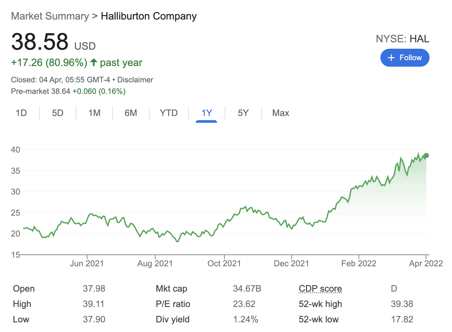Screen dimensions: 452x332
Task: Click the Follow plus icon
Action: pos(391,58)
